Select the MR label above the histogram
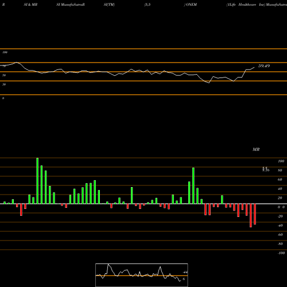Image resolution: width=287 pixels, height=287 pixels. pos(256,149)
